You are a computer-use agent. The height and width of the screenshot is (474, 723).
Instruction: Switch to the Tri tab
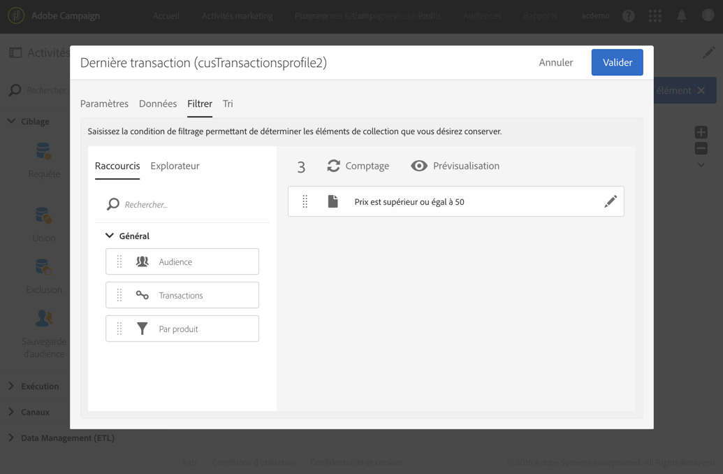pyautogui.click(x=228, y=103)
